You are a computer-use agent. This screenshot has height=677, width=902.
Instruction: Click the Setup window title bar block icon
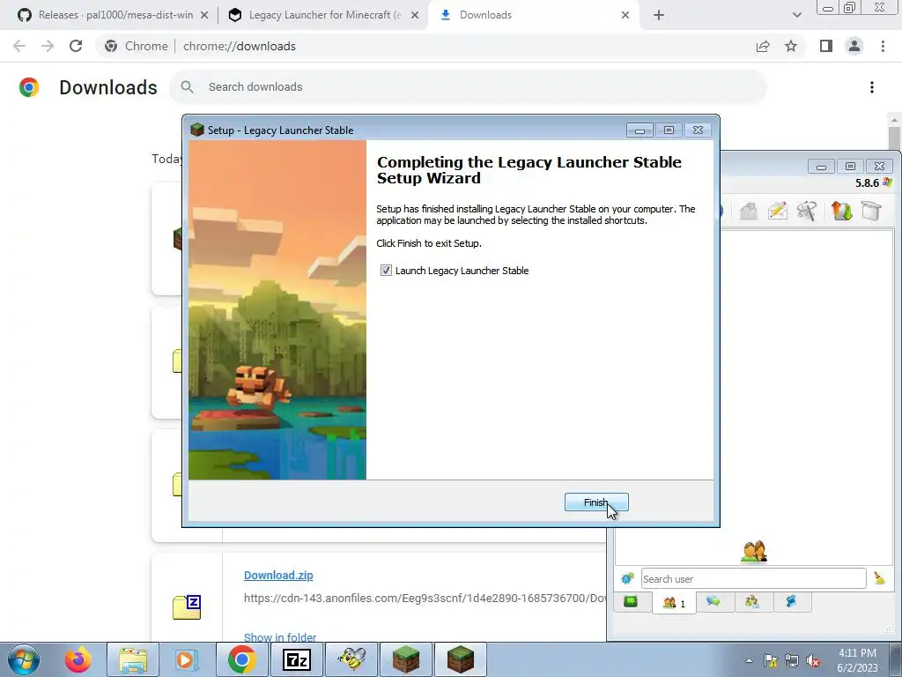pos(197,130)
